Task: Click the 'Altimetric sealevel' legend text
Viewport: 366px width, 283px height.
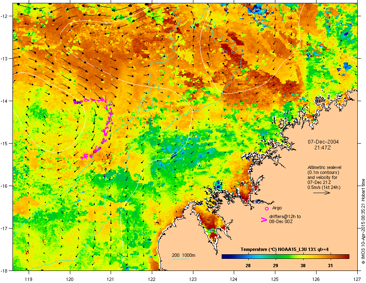Action: coord(324,167)
